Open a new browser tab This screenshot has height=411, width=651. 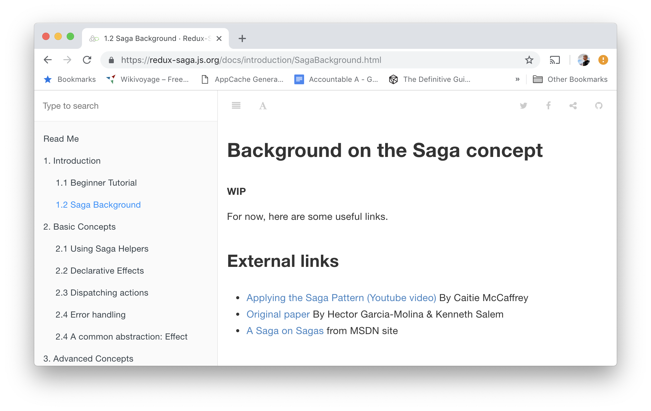[x=242, y=38]
